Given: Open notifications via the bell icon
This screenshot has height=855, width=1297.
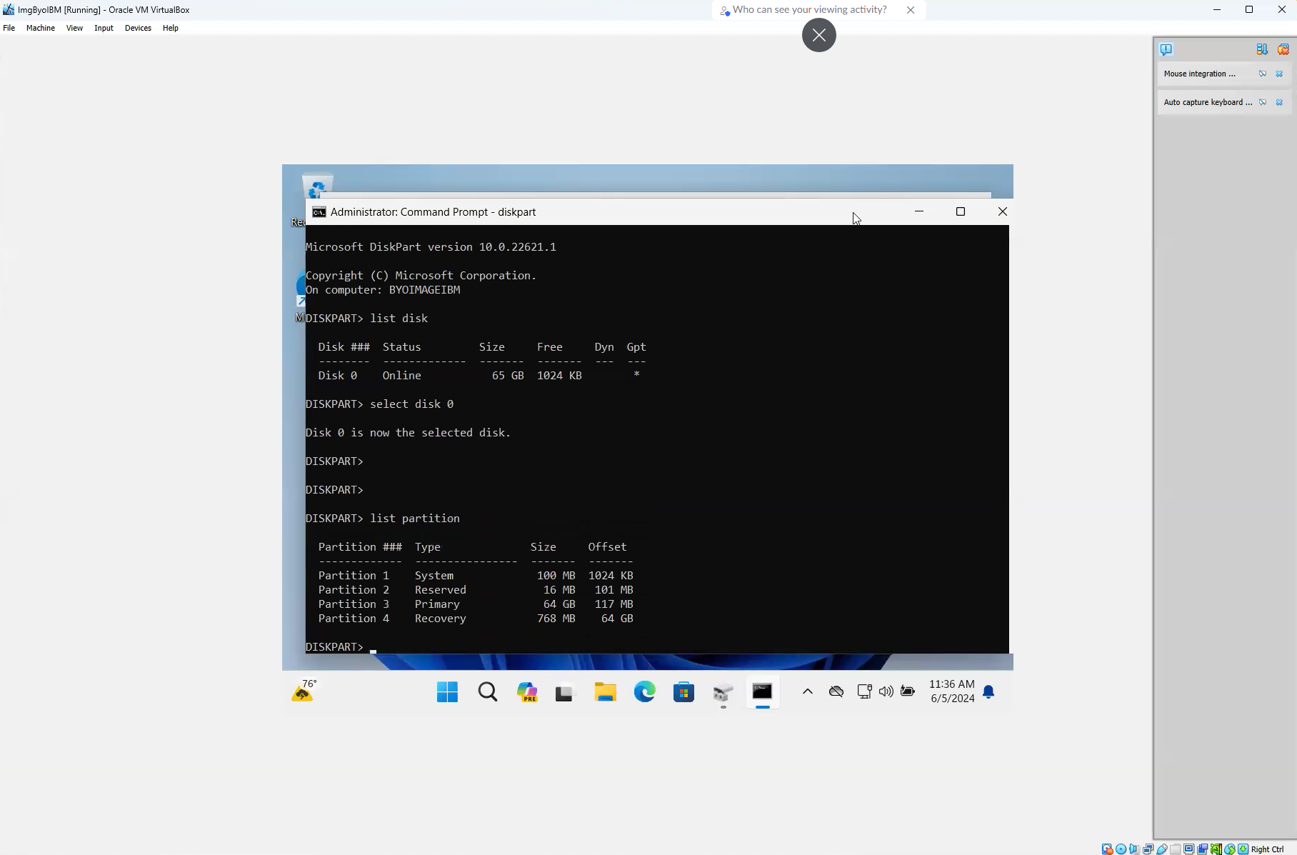Looking at the screenshot, I should pyautogui.click(x=988, y=692).
